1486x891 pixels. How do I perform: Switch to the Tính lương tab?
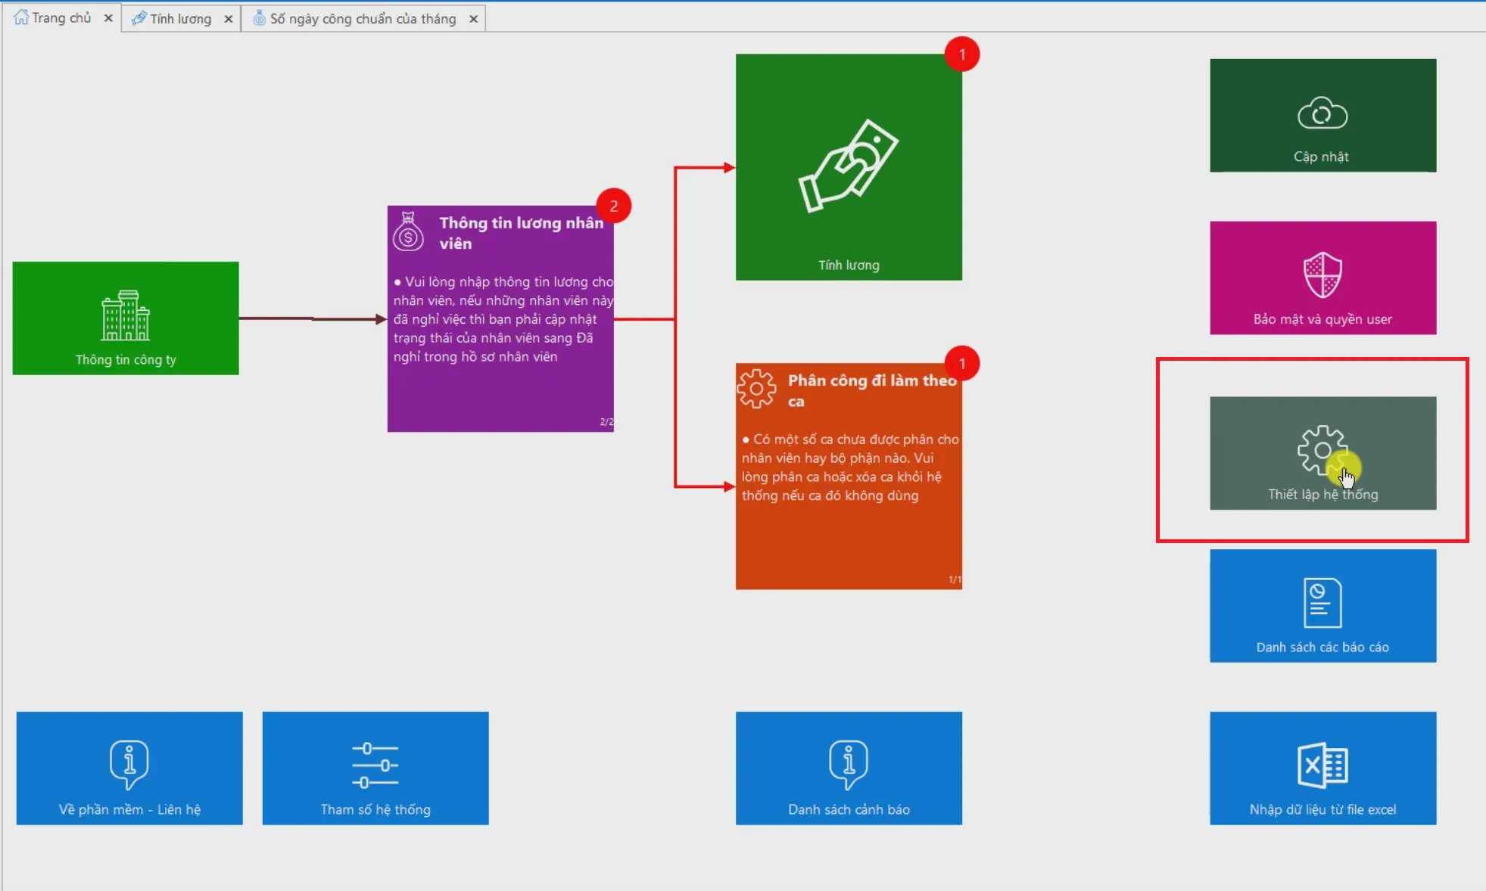click(x=181, y=18)
